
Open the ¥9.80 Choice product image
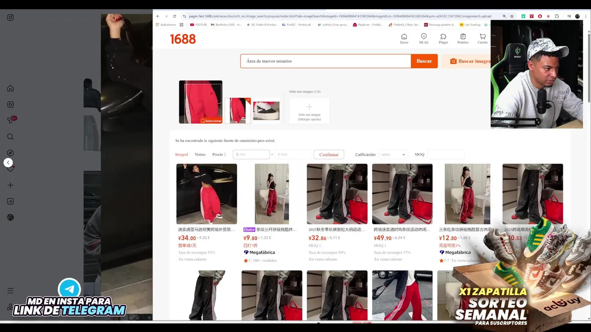pyautogui.click(x=272, y=194)
